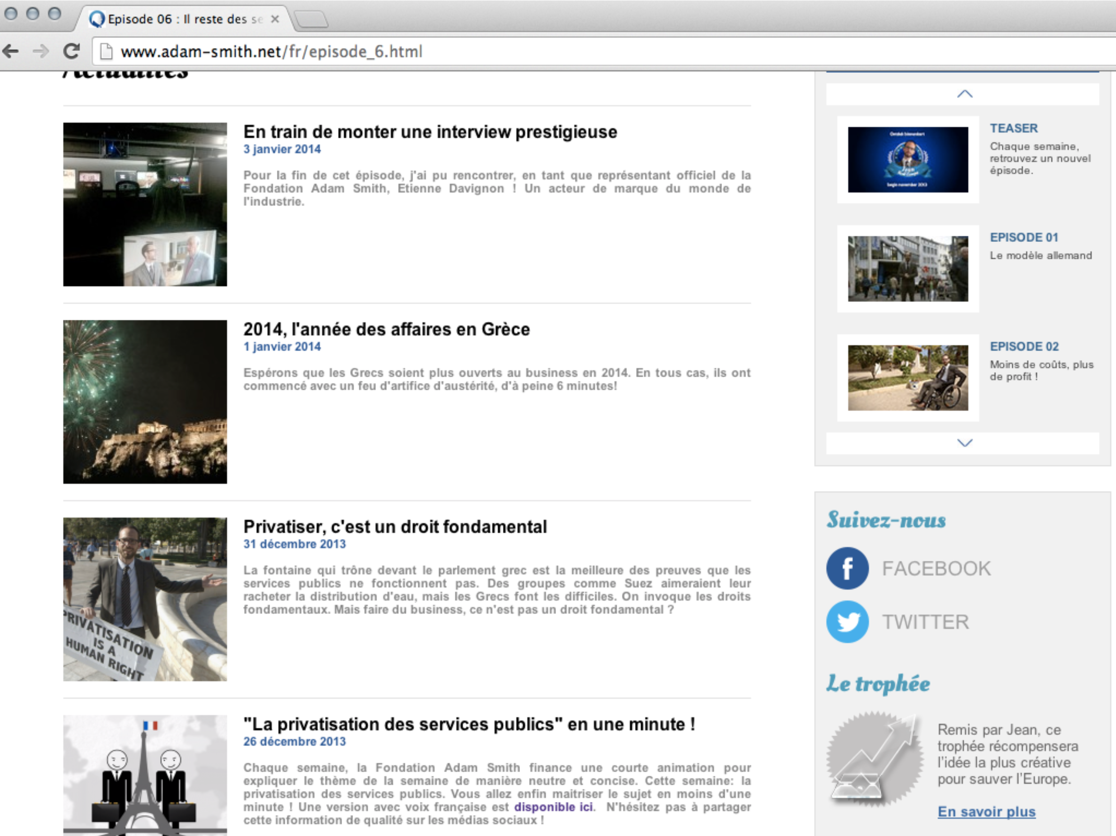The image size is (1116, 836).
Task: Click the trophy badge image
Action: [x=876, y=759]
